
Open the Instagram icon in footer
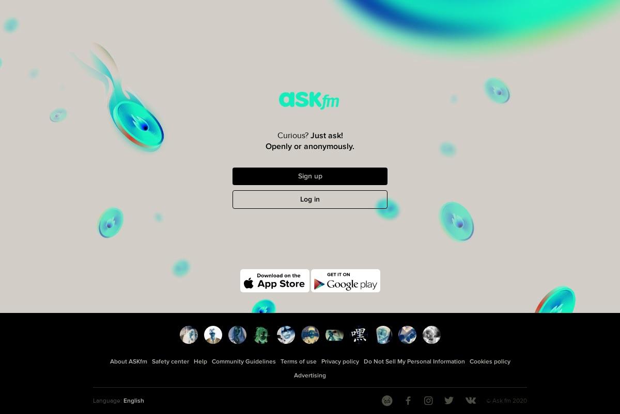click(x=428, y=401)
